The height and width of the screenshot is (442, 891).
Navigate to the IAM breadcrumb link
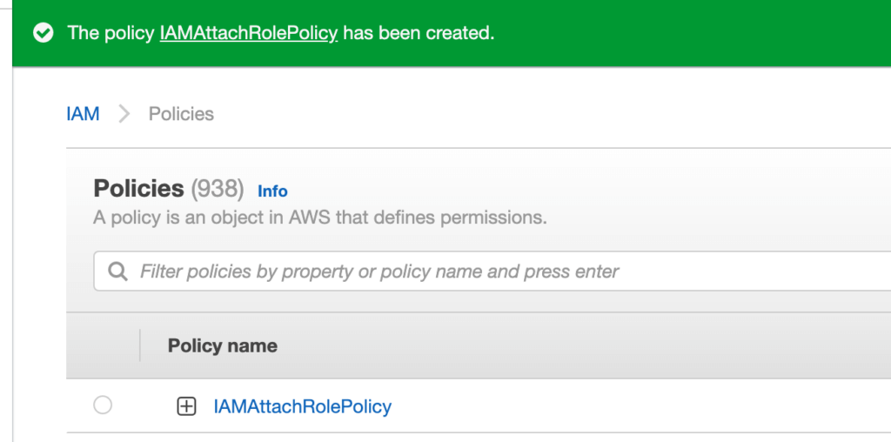pyautogui.click(x=83, y=114)
